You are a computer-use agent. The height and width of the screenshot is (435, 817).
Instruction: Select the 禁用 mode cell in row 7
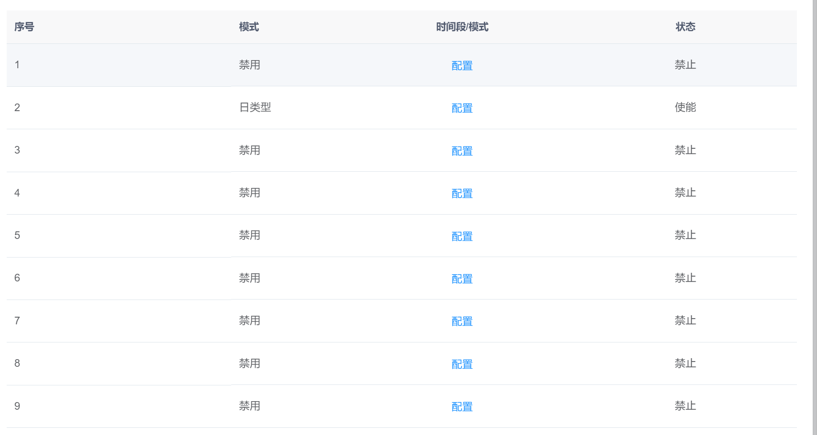point(249,321)
